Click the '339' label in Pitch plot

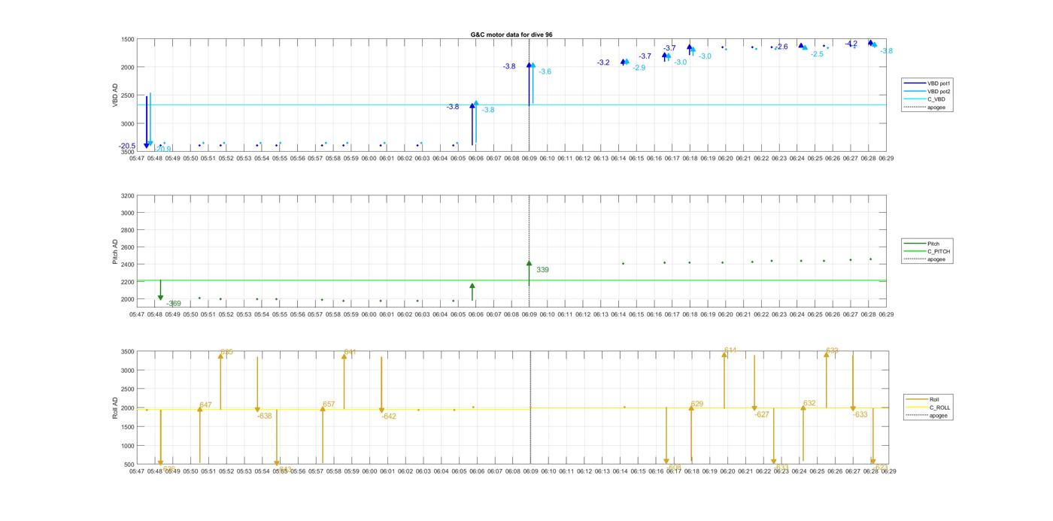click(542, 270)
